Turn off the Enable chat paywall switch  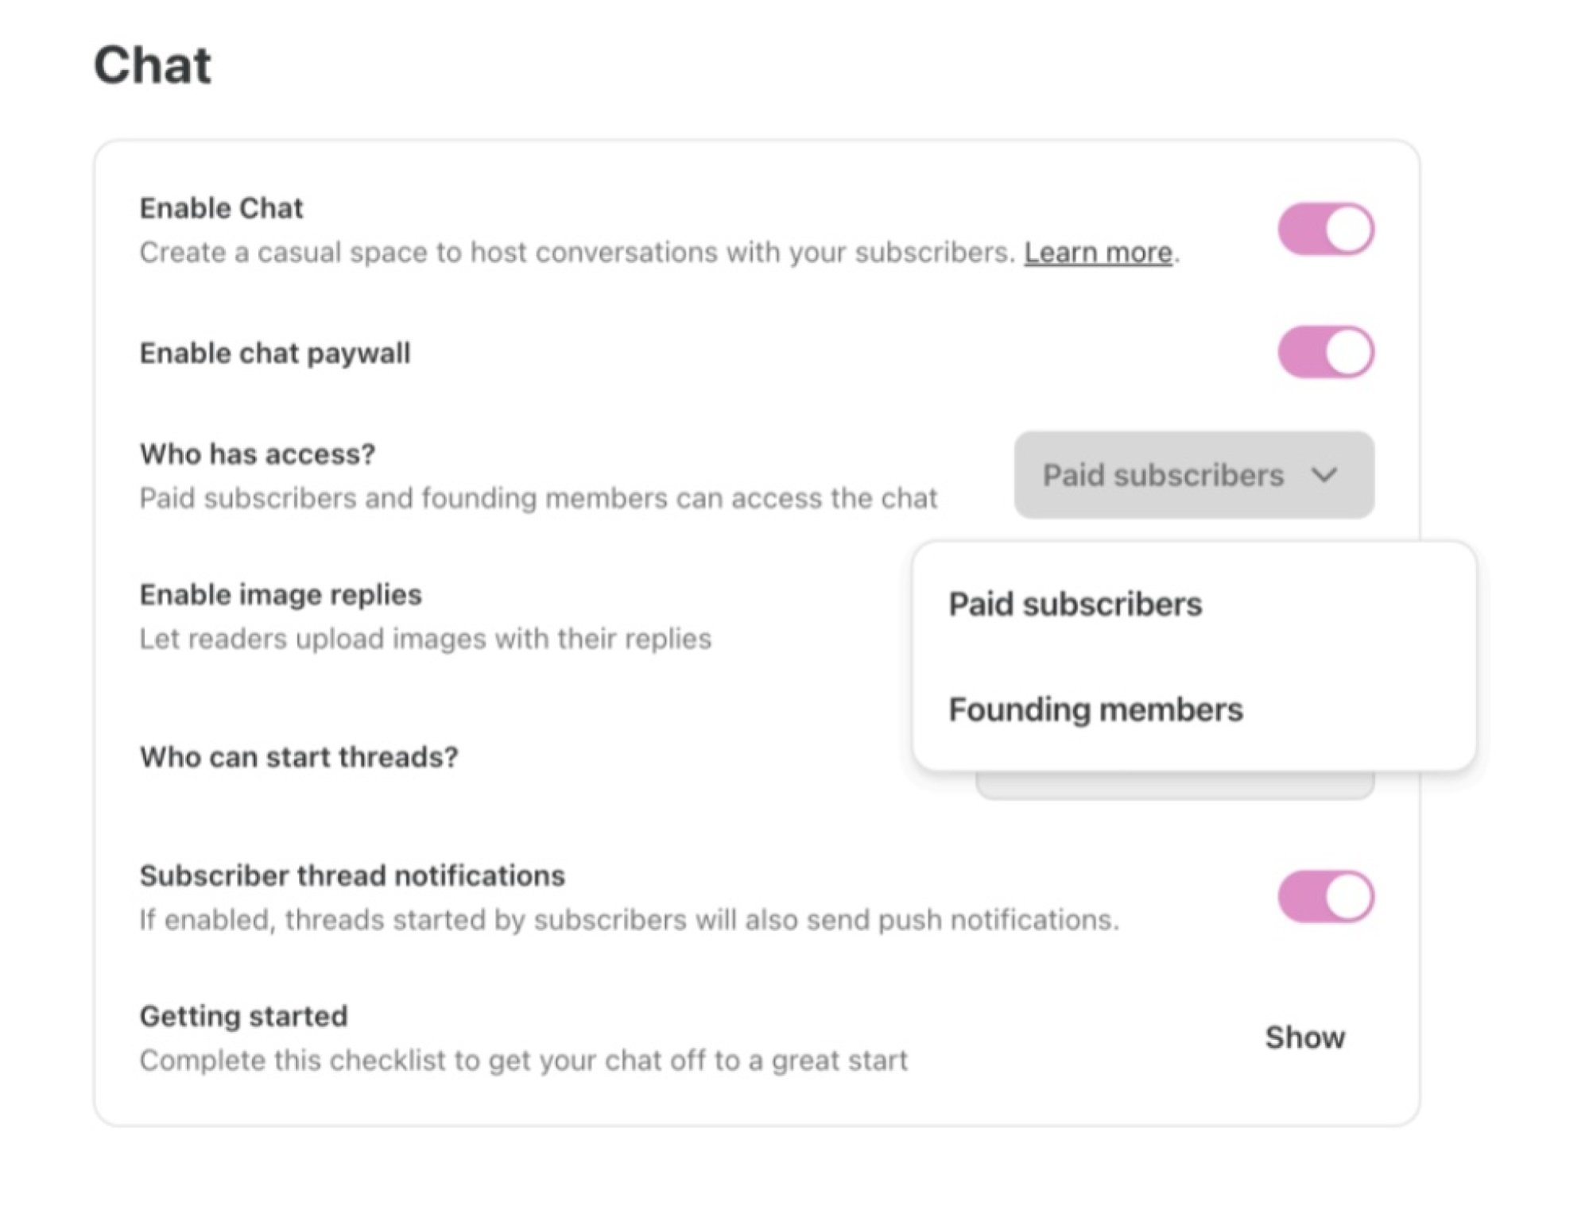click(1325, 352)
